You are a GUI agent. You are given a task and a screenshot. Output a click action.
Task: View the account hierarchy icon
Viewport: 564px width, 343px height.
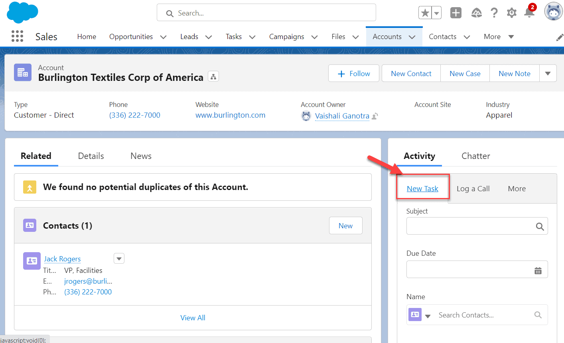click(x=213, y=76)
